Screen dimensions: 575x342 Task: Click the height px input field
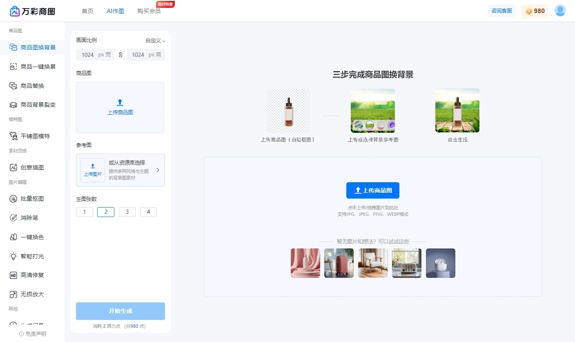click(146, 55)
